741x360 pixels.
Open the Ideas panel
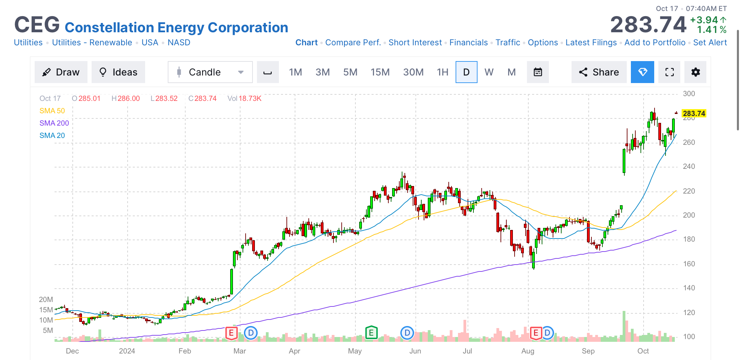point(118,72)
